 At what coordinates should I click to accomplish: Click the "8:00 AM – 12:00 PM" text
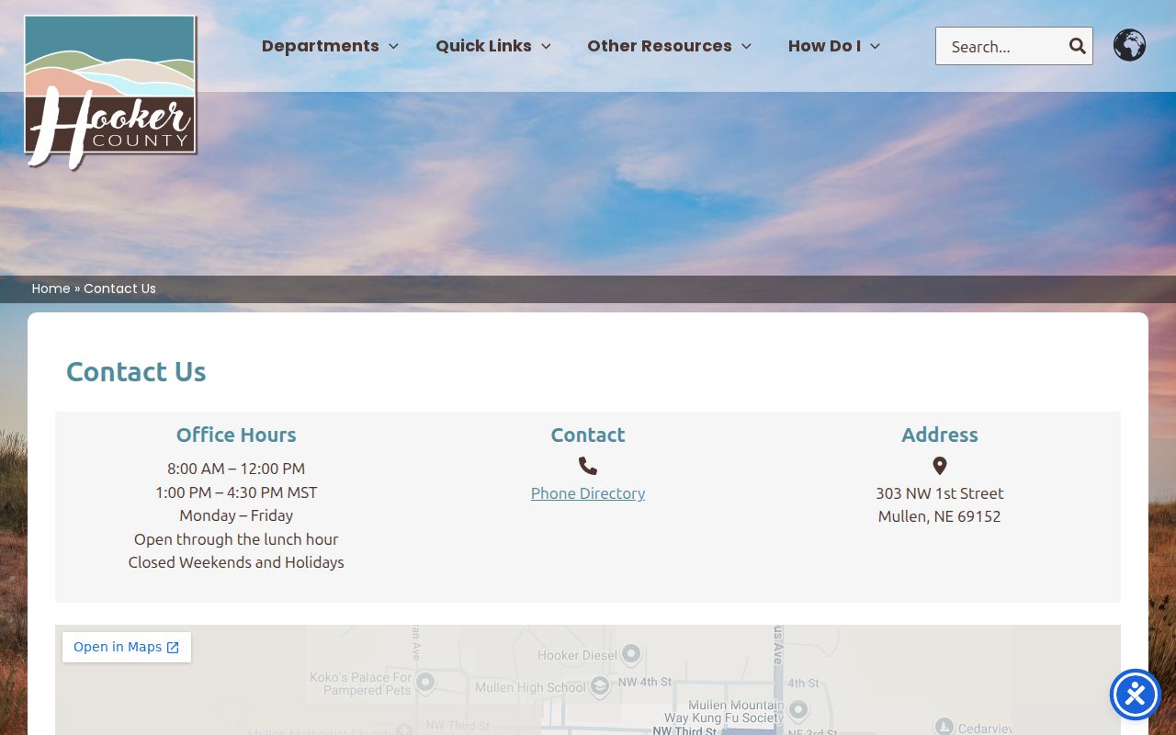236,469
